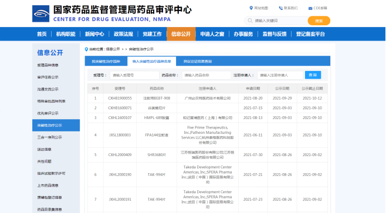The width and height of the screenshot is (386, 213).
Task: Open the 网站地图 link
Action: 261,8
